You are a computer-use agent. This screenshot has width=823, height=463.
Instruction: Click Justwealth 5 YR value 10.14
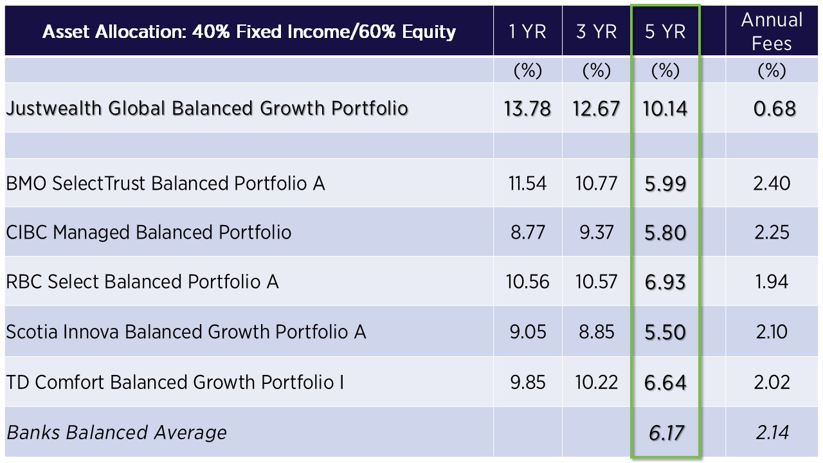[x=665, y=108]
